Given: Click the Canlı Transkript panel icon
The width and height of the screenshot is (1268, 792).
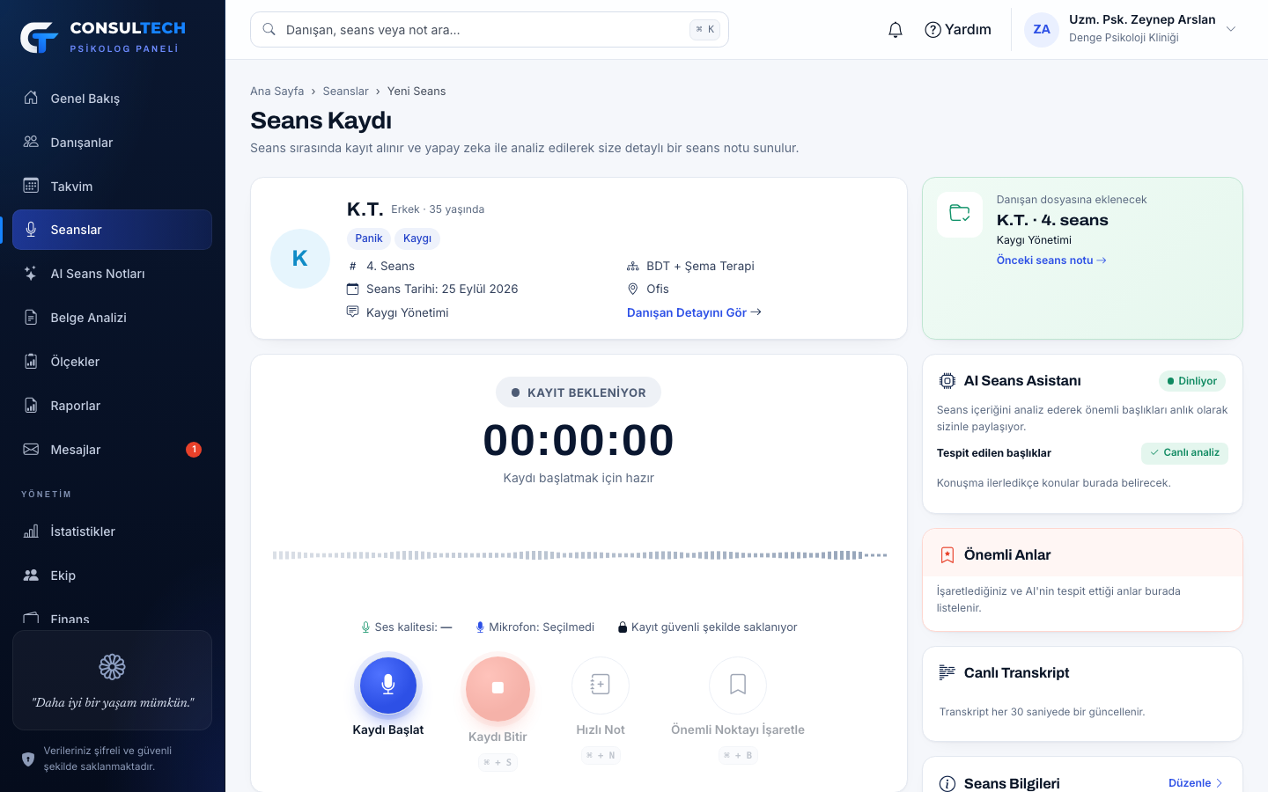Looking at the screenshot, I should [947, 672].
